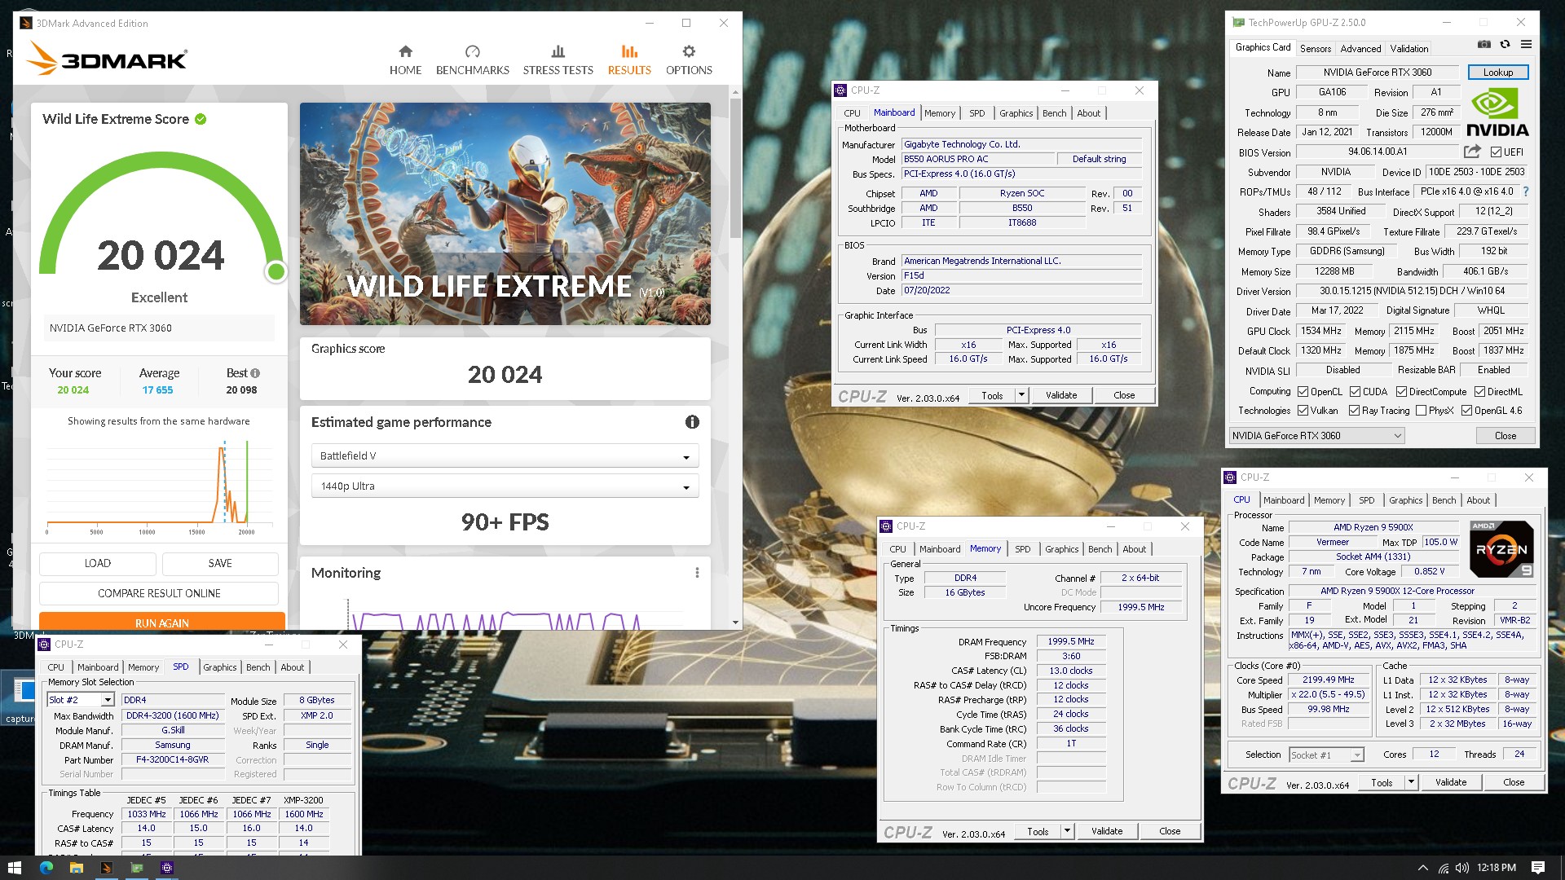Click Validate in CPU-Z Memory window
Screen dimensions: 1565x880
[1106, 831]
